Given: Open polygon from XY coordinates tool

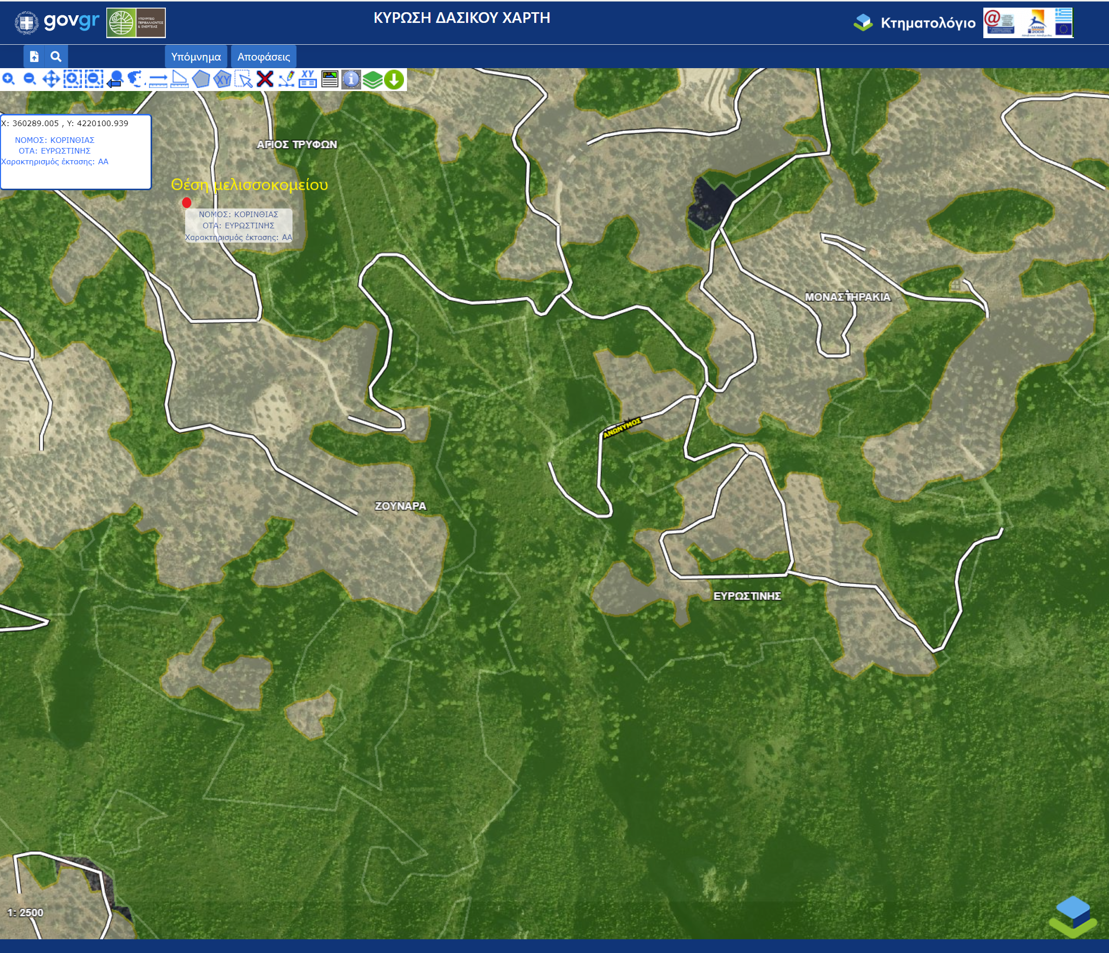Looking at the screenshot, I should click(222, 79).
